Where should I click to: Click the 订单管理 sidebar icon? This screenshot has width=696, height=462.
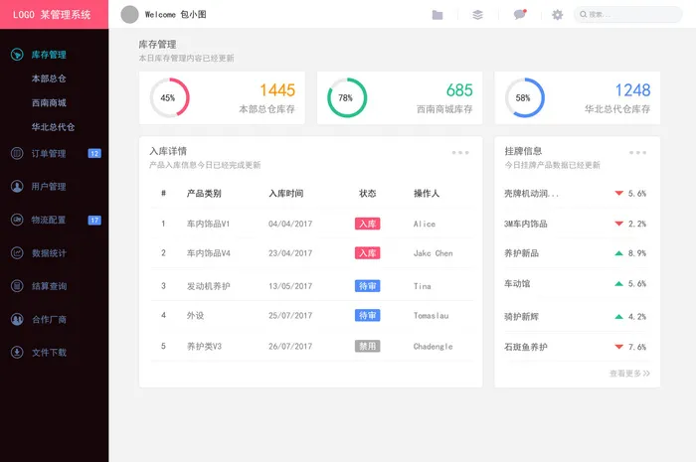pos(17,153)
